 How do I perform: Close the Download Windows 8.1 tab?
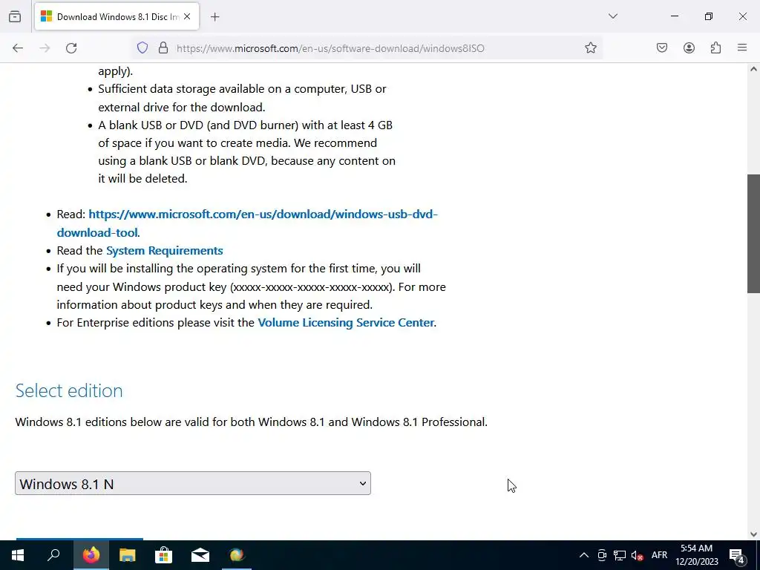[x=187, y=16]
